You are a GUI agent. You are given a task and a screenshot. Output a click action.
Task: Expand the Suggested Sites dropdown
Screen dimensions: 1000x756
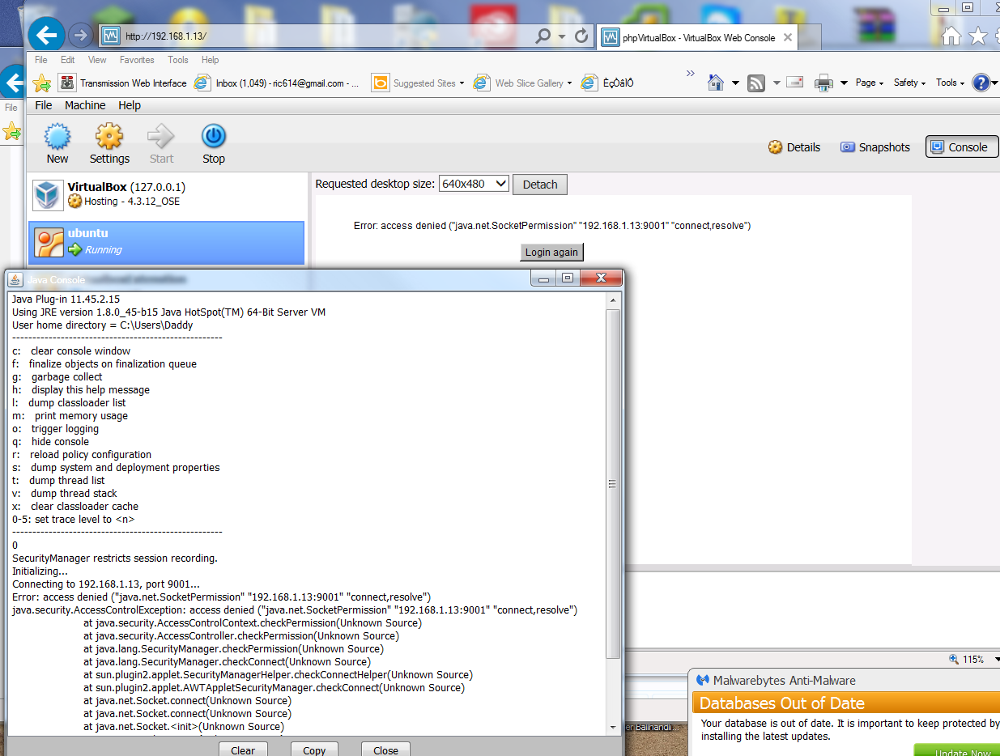462,83
